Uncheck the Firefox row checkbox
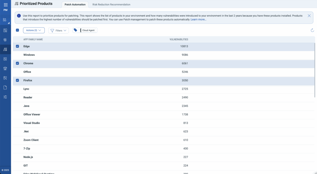The width and height of the screenshot is (317, 174). pos(17,80)
